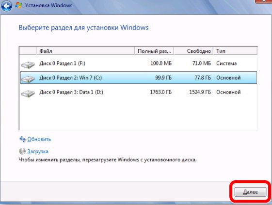This screenshot has width=272, height=205.
Task: Click the Система type cell
Action: point(226,63)
